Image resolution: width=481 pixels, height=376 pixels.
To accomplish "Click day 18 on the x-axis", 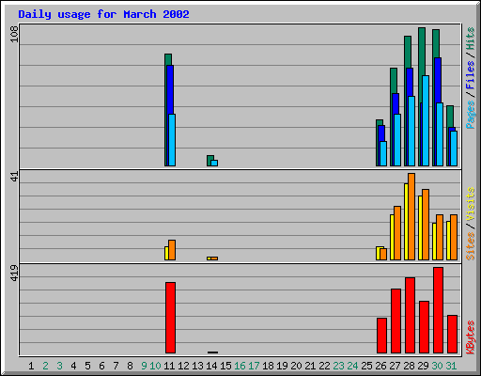I will click(268, 366).
